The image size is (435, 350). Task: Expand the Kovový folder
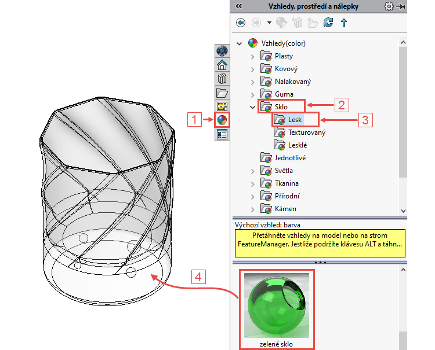tap(252, 69)
